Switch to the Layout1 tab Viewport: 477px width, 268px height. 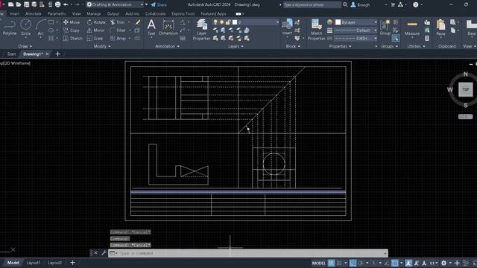33,263
